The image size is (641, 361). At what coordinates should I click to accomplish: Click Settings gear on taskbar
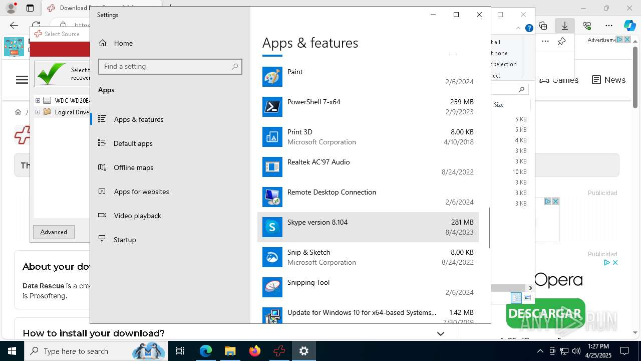click(x=304, y=351)
